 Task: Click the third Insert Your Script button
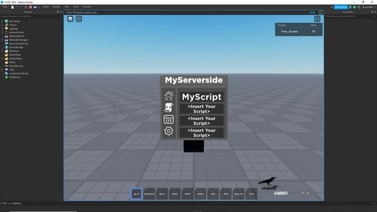coord(201,133)
